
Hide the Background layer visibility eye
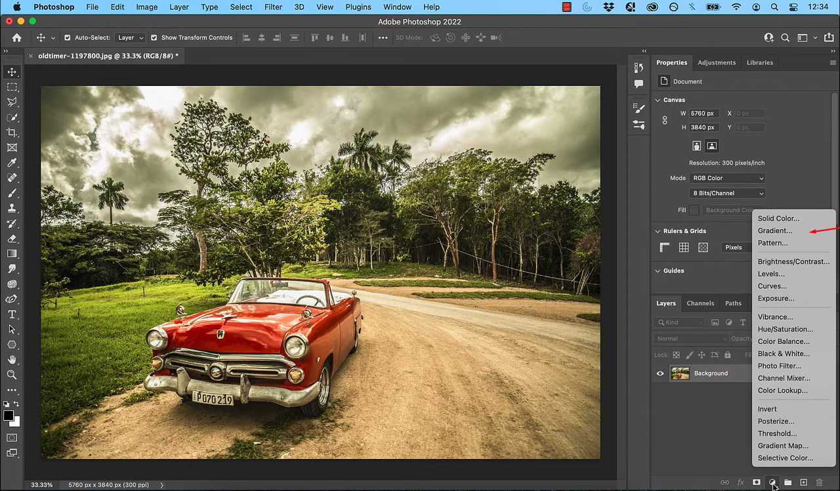(660, 373)
